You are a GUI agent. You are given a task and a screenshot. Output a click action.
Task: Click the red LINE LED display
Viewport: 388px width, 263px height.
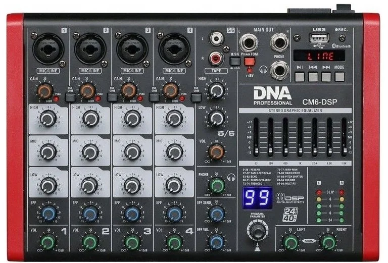coord(319,56)
